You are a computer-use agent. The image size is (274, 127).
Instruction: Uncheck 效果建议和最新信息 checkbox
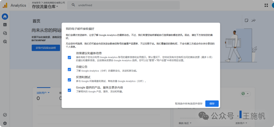tap(69, 58)
